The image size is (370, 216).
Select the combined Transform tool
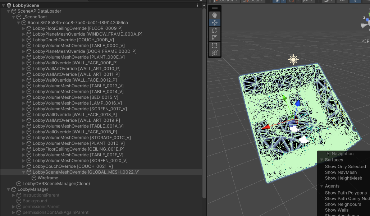click(x=214, y=52)
